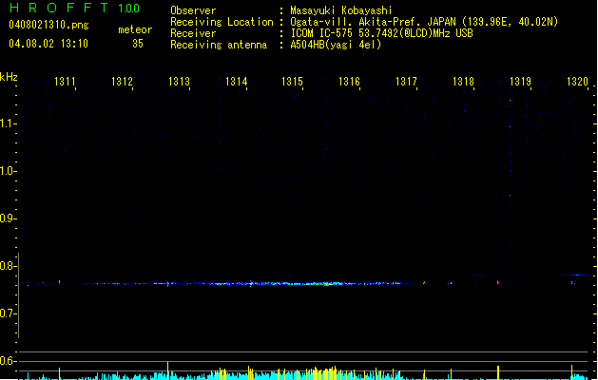Screen dimensions: 598x380
Task: Click the 1320 time axis label
Action: (x=577, y=82)
